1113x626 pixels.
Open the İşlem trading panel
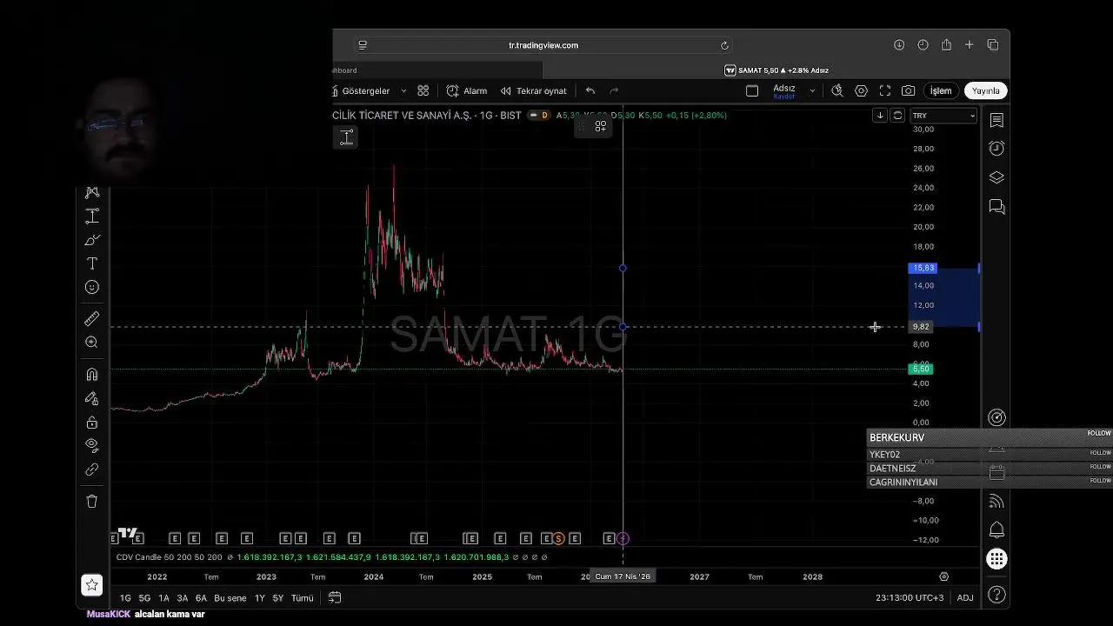point(941,90)
